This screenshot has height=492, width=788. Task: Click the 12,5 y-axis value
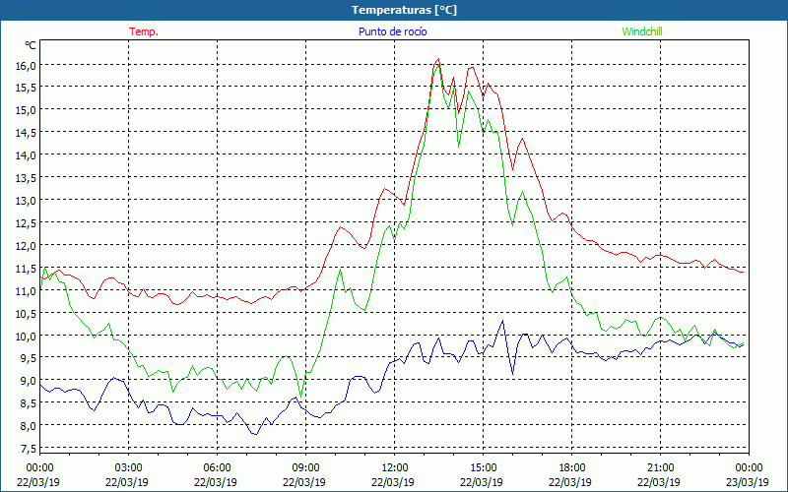pyautogui.click(x=27, y=223)
